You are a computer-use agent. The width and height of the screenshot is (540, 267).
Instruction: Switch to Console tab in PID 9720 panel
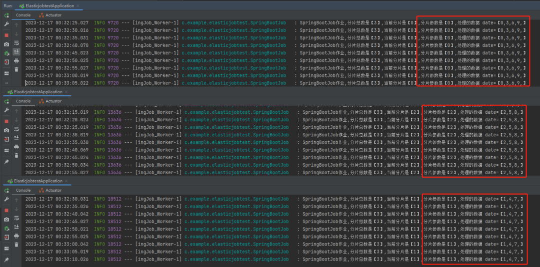point(23,15)
